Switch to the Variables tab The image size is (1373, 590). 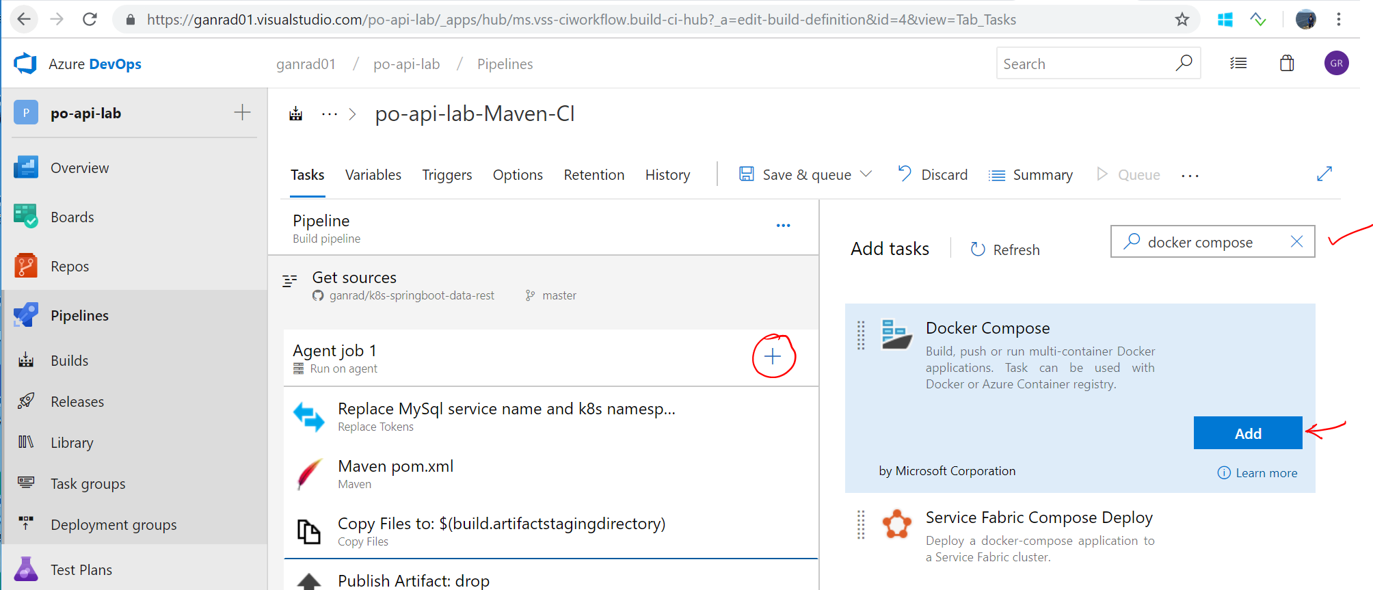pos(373,175)
